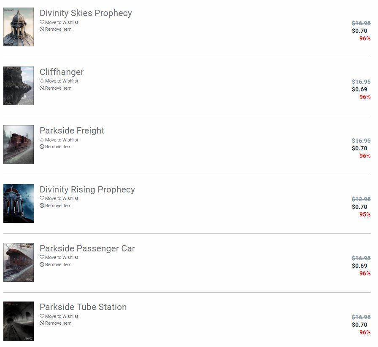Image resolution: width=378 pixels, height=347 pixels.
Task: Remove Parkside Passenger Car from cart
Action: (x=58, y=265)
